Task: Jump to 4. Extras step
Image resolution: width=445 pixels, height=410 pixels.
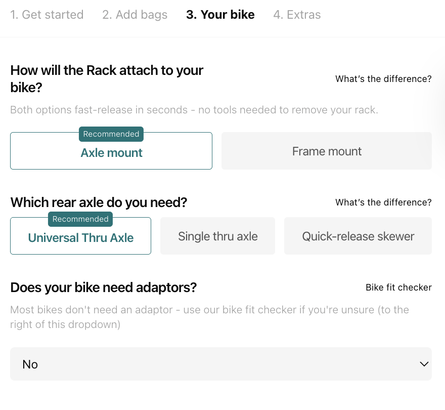Action: pos(297,15)
